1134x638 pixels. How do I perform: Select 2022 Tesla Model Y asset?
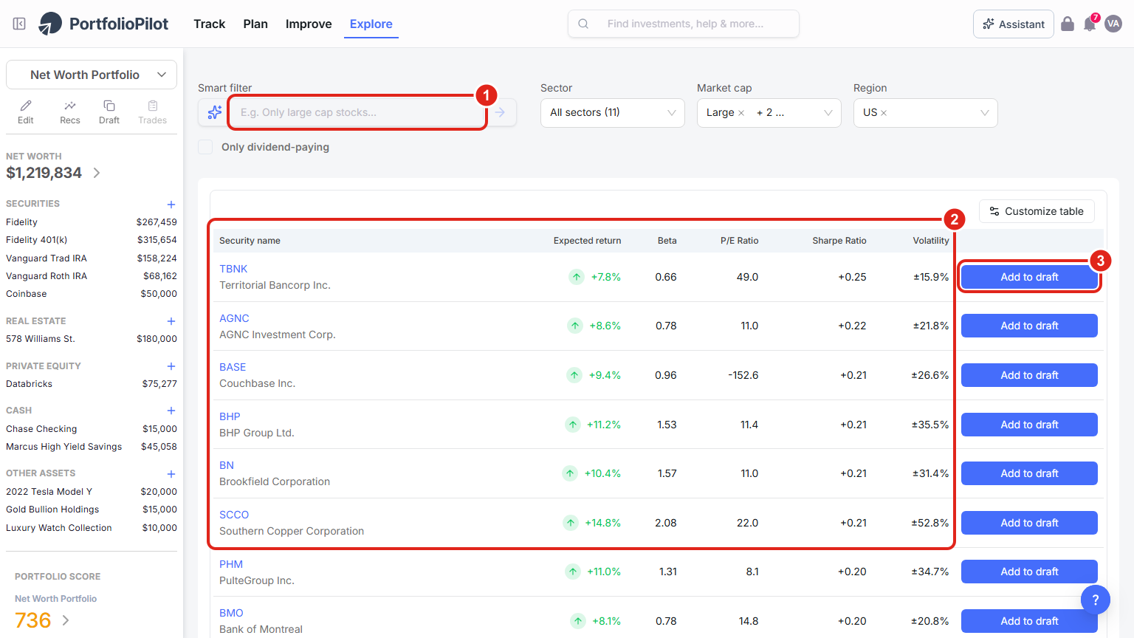pos(92,492)
